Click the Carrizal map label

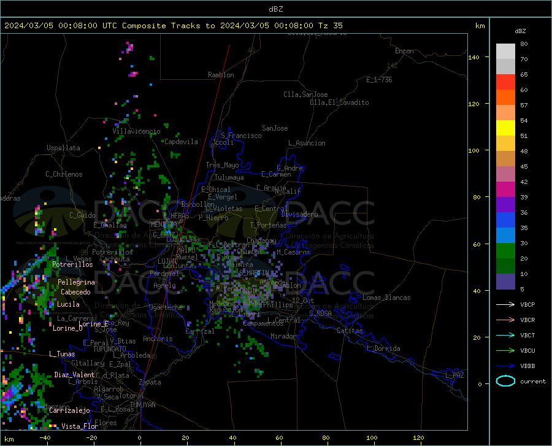(199, 332)
